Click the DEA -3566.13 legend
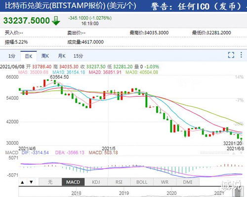 click(x=70, y=153)
